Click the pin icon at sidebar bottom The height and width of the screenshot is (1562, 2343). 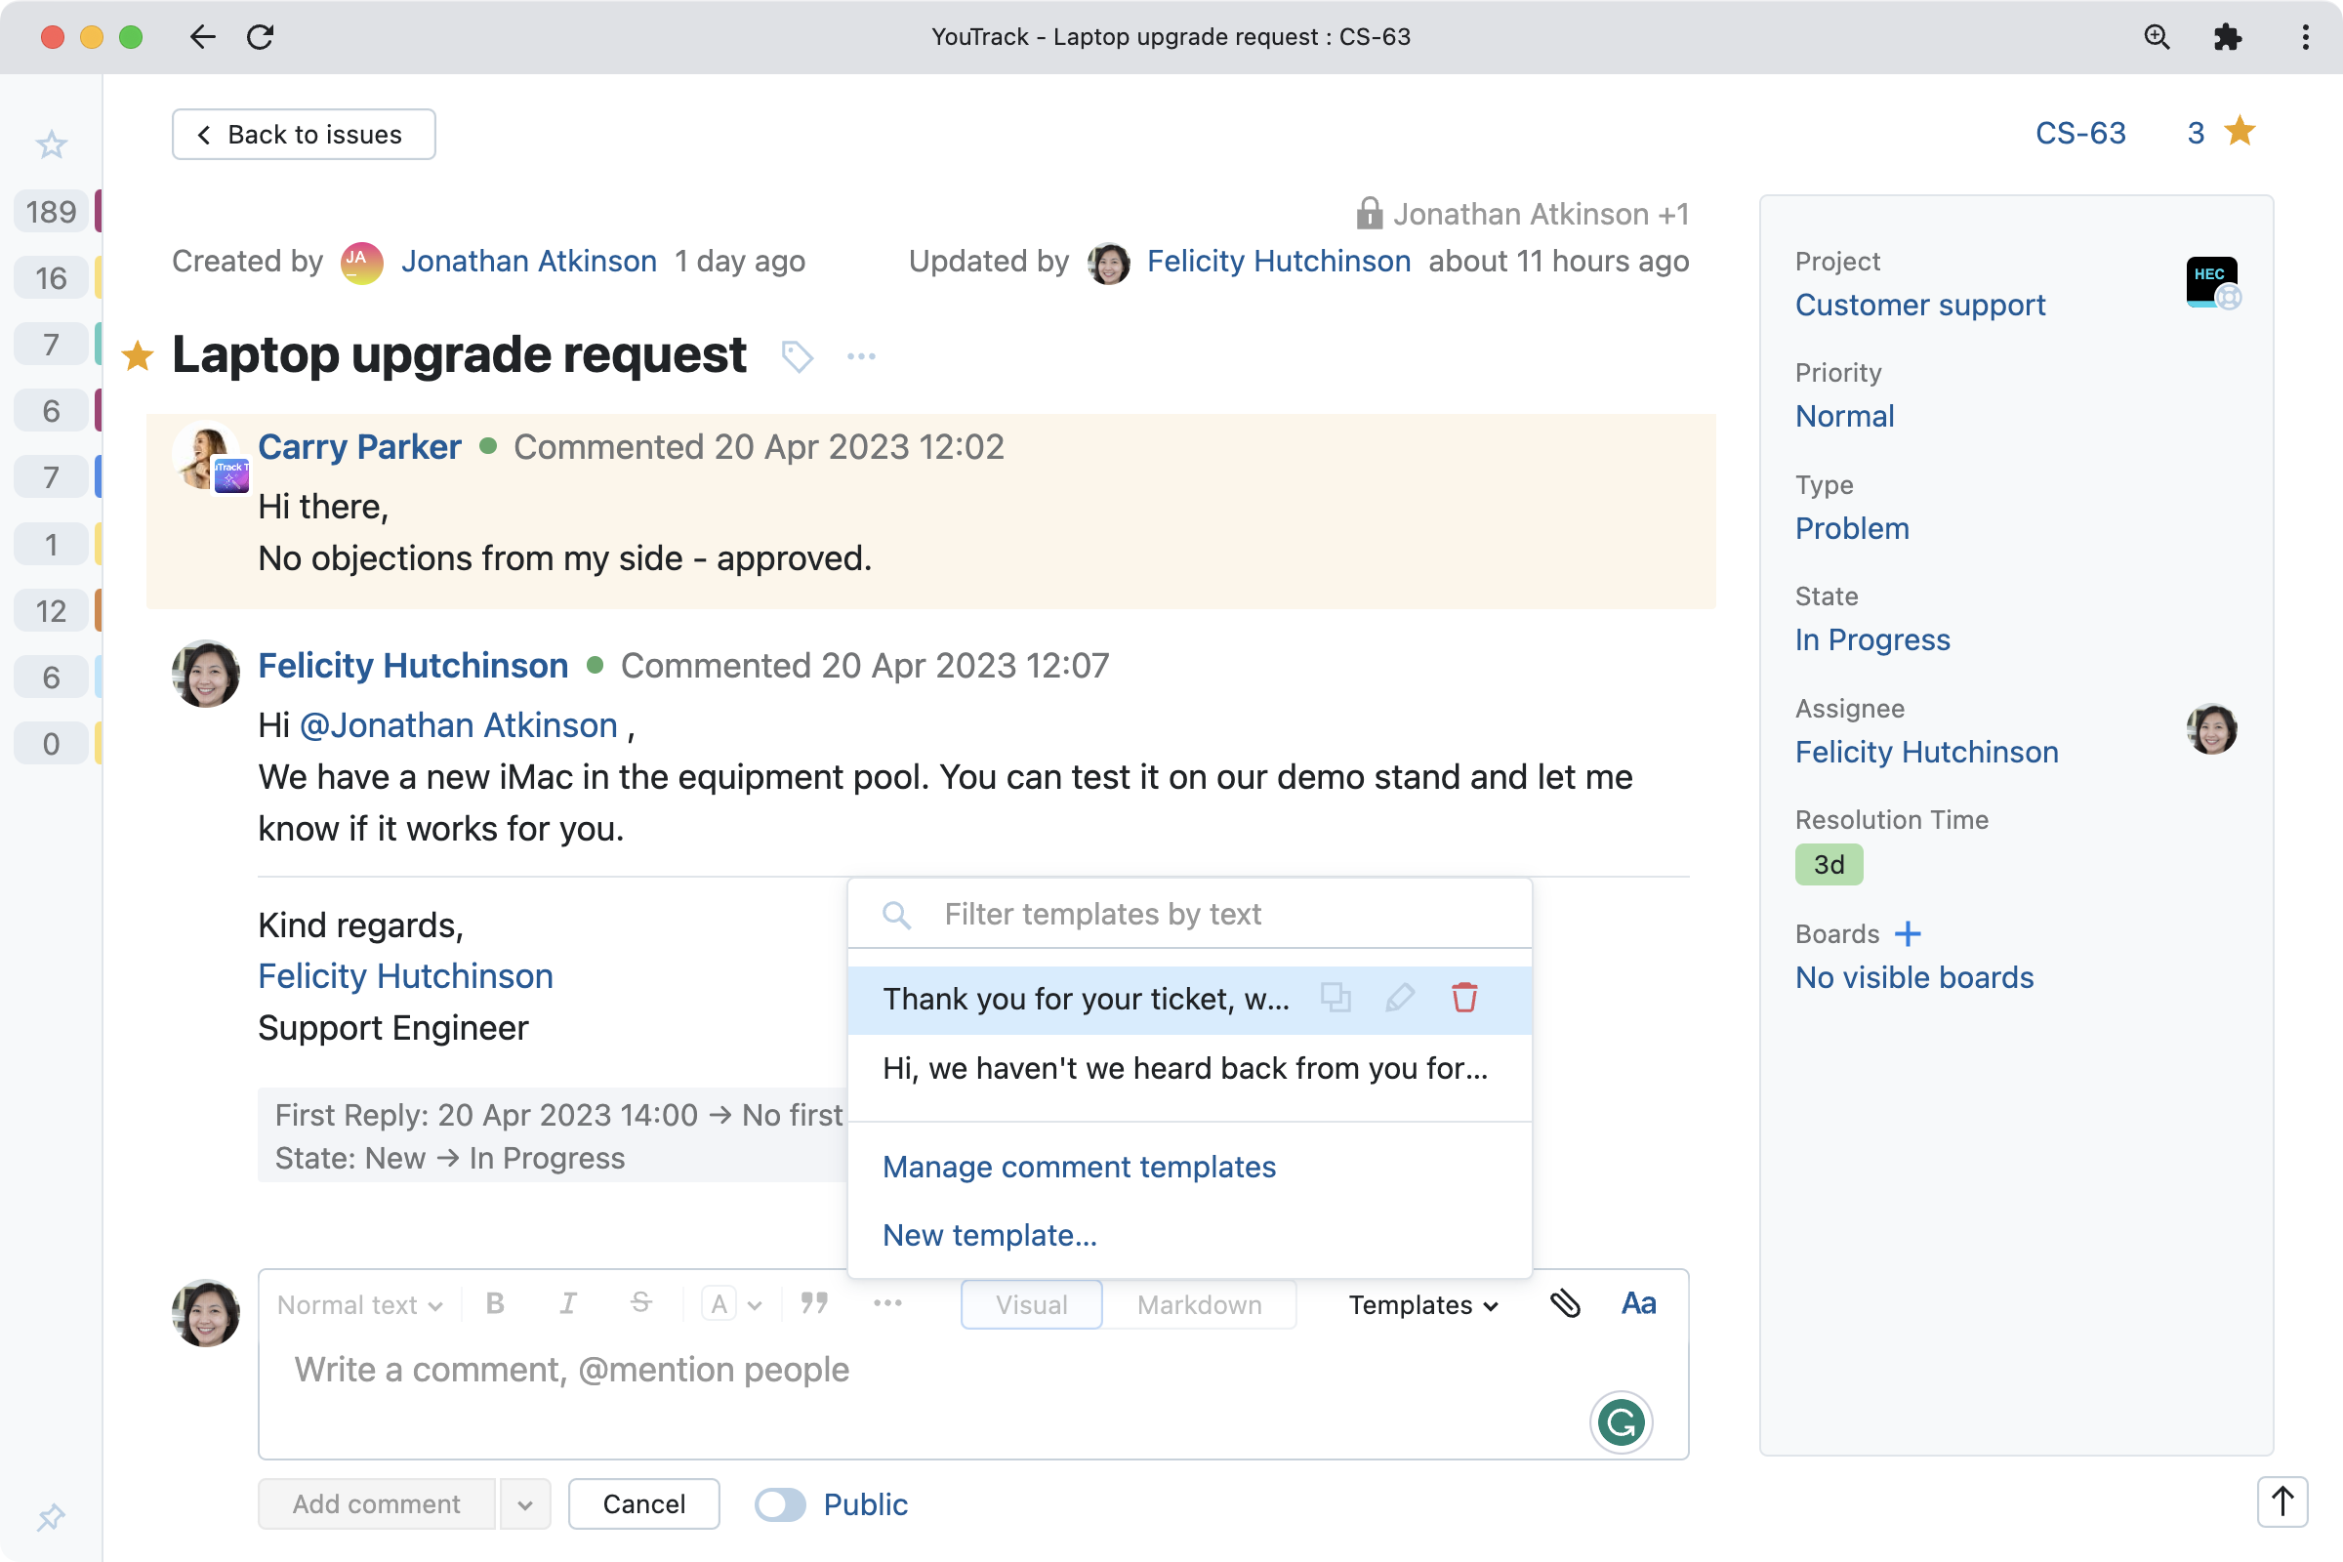tap(51, 1517)
